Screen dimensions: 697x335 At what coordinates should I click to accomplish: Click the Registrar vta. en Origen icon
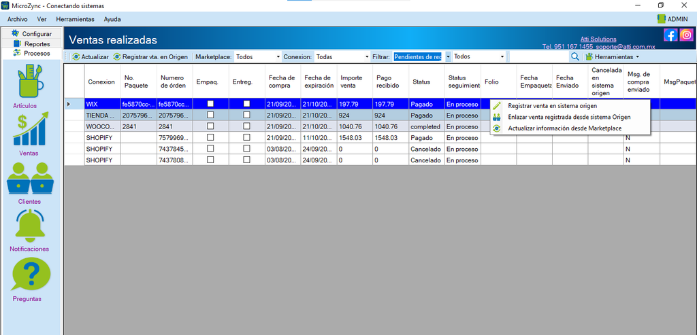(x=117, y=57)
